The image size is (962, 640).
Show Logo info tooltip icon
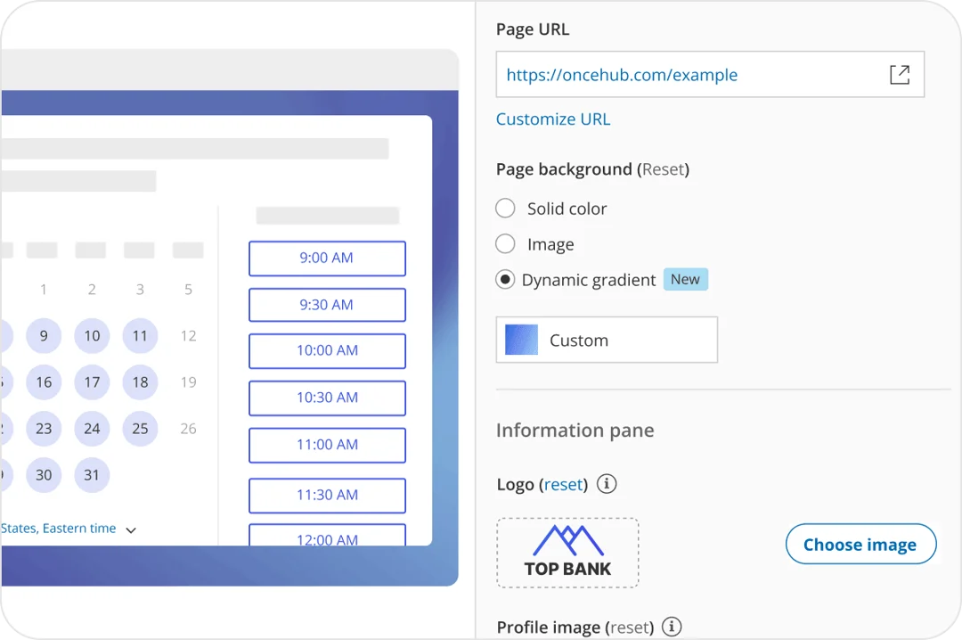tap(607, 484)
